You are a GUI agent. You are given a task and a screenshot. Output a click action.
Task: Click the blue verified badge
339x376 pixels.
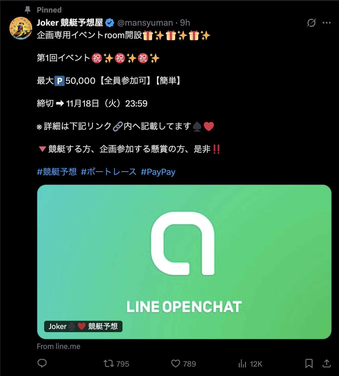110,23
